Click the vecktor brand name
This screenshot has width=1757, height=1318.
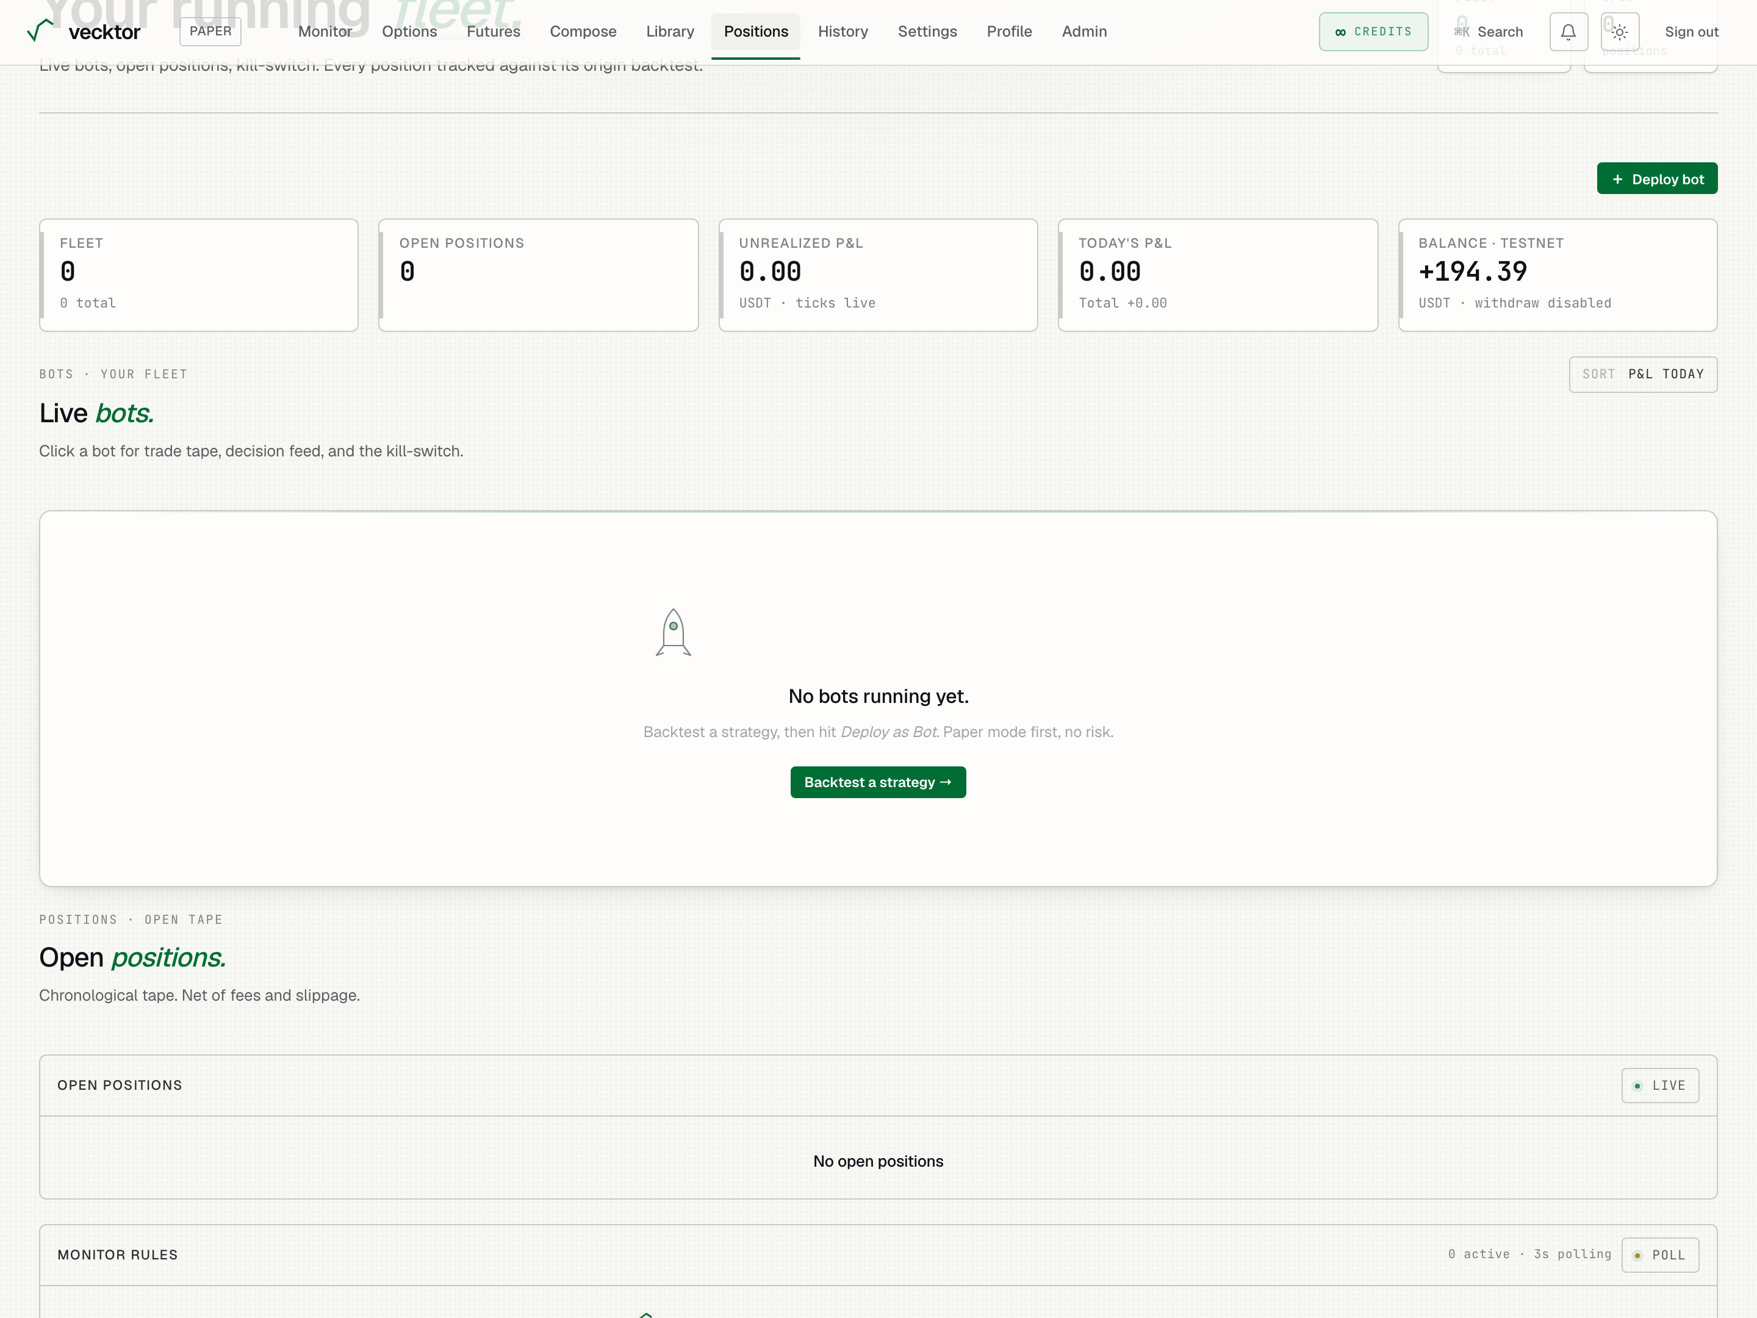104,32
